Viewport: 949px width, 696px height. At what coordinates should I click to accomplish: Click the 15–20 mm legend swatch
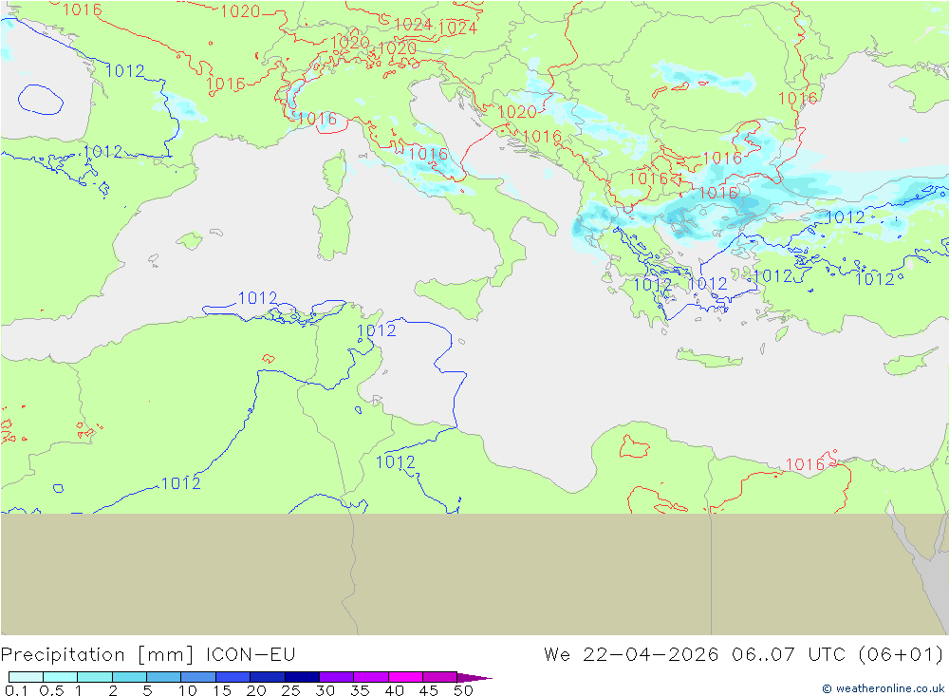pyautogui.click(x=233, y=677)
